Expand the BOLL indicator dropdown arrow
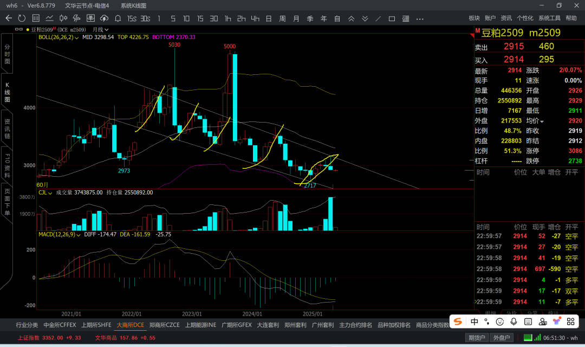Image resolution: width=585 pixels, height=347 pixels. (77, 37)
